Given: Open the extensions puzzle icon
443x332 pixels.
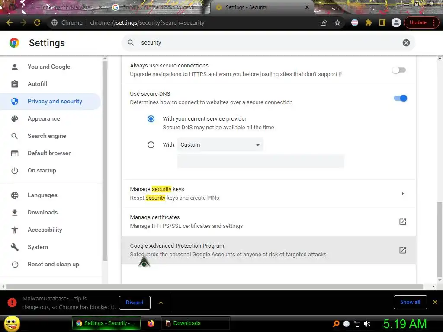Looking at the screenshot, I should pyautogui.click(x=369, y=22).
